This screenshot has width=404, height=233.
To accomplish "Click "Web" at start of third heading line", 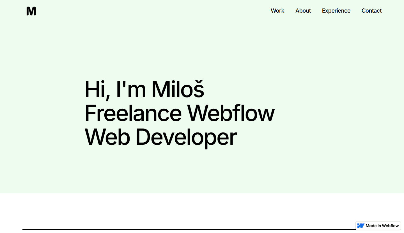I will (x=107, y=137).
